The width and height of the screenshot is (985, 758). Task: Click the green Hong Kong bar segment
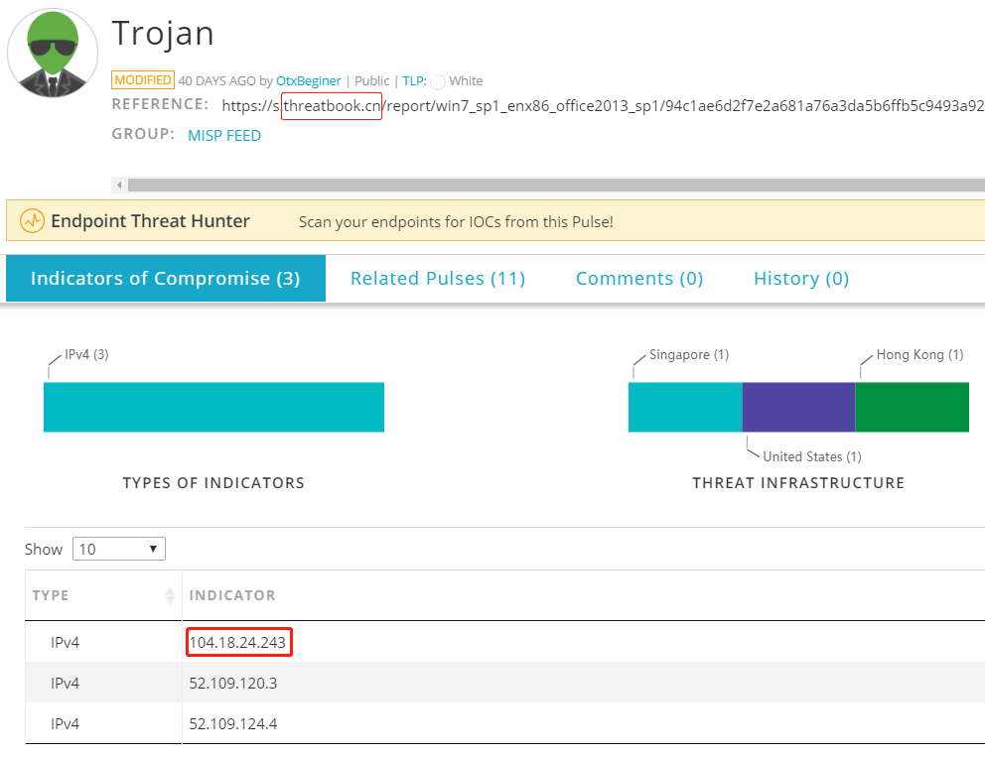913,407
